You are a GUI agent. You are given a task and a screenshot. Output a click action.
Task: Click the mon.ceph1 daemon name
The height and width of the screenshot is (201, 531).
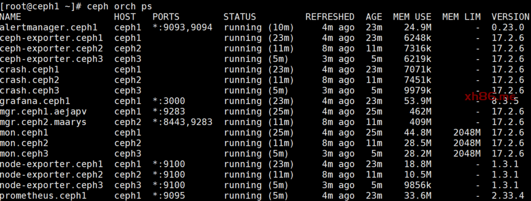(x=24, y=133)
